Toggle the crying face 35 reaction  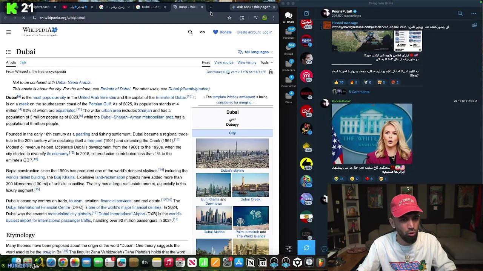pyautogui.click(x=339, y=179)
